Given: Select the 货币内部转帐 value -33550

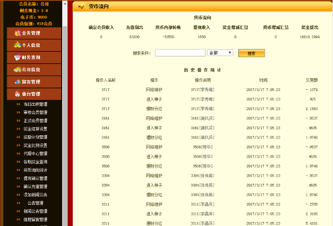Looking at the screenshot, I should (x=168, y=37).
